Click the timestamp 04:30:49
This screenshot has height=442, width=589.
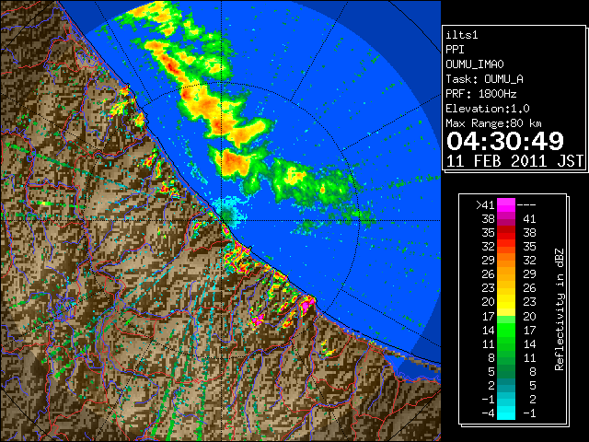tap(505, 141)
